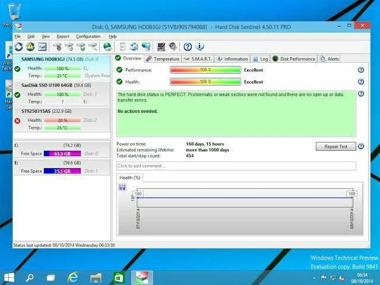Select ST9250315AS disk in list

[x=62, y=120]
